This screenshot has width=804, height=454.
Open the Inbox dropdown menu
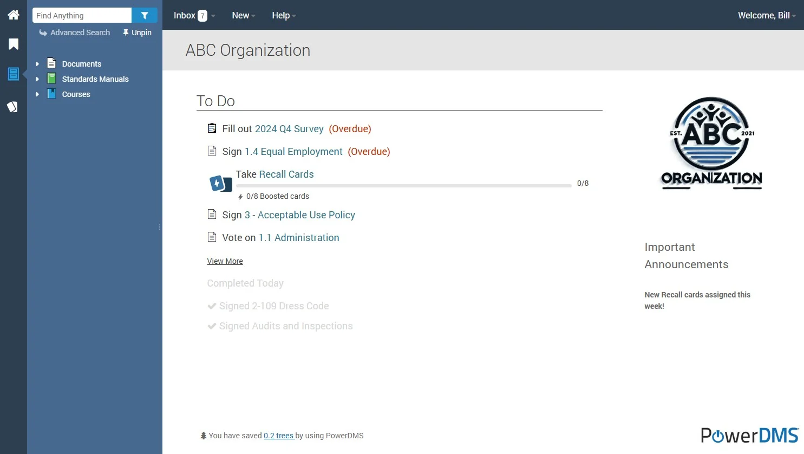(x=194, y=15)
